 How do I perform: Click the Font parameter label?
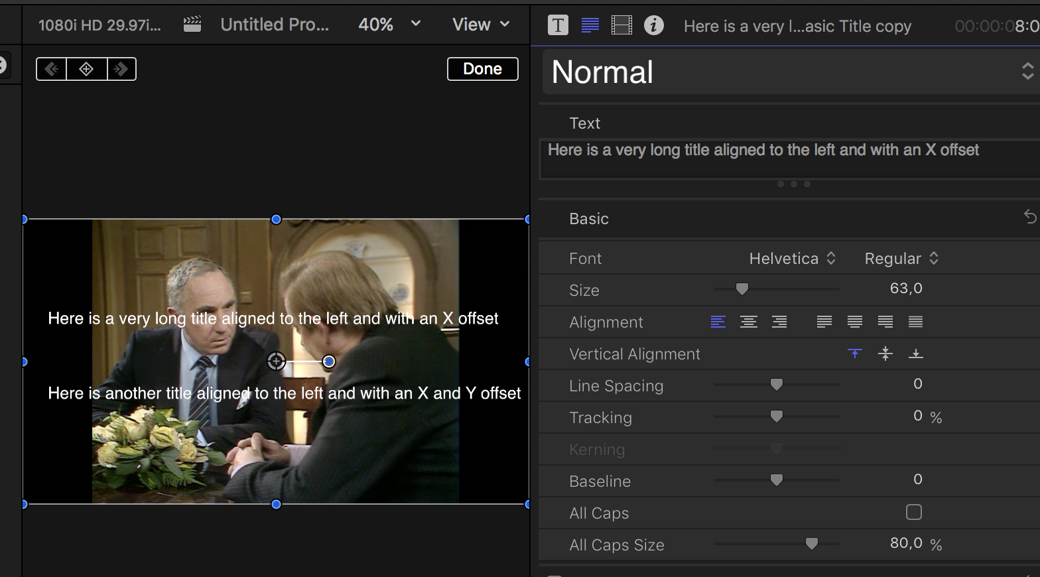pyautogui.click(x=585, y=259)
